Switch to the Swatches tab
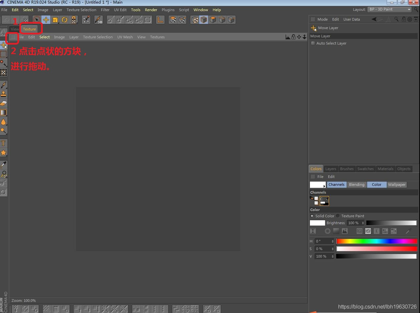Screen dimensions: 420x313 pos(365,169)
